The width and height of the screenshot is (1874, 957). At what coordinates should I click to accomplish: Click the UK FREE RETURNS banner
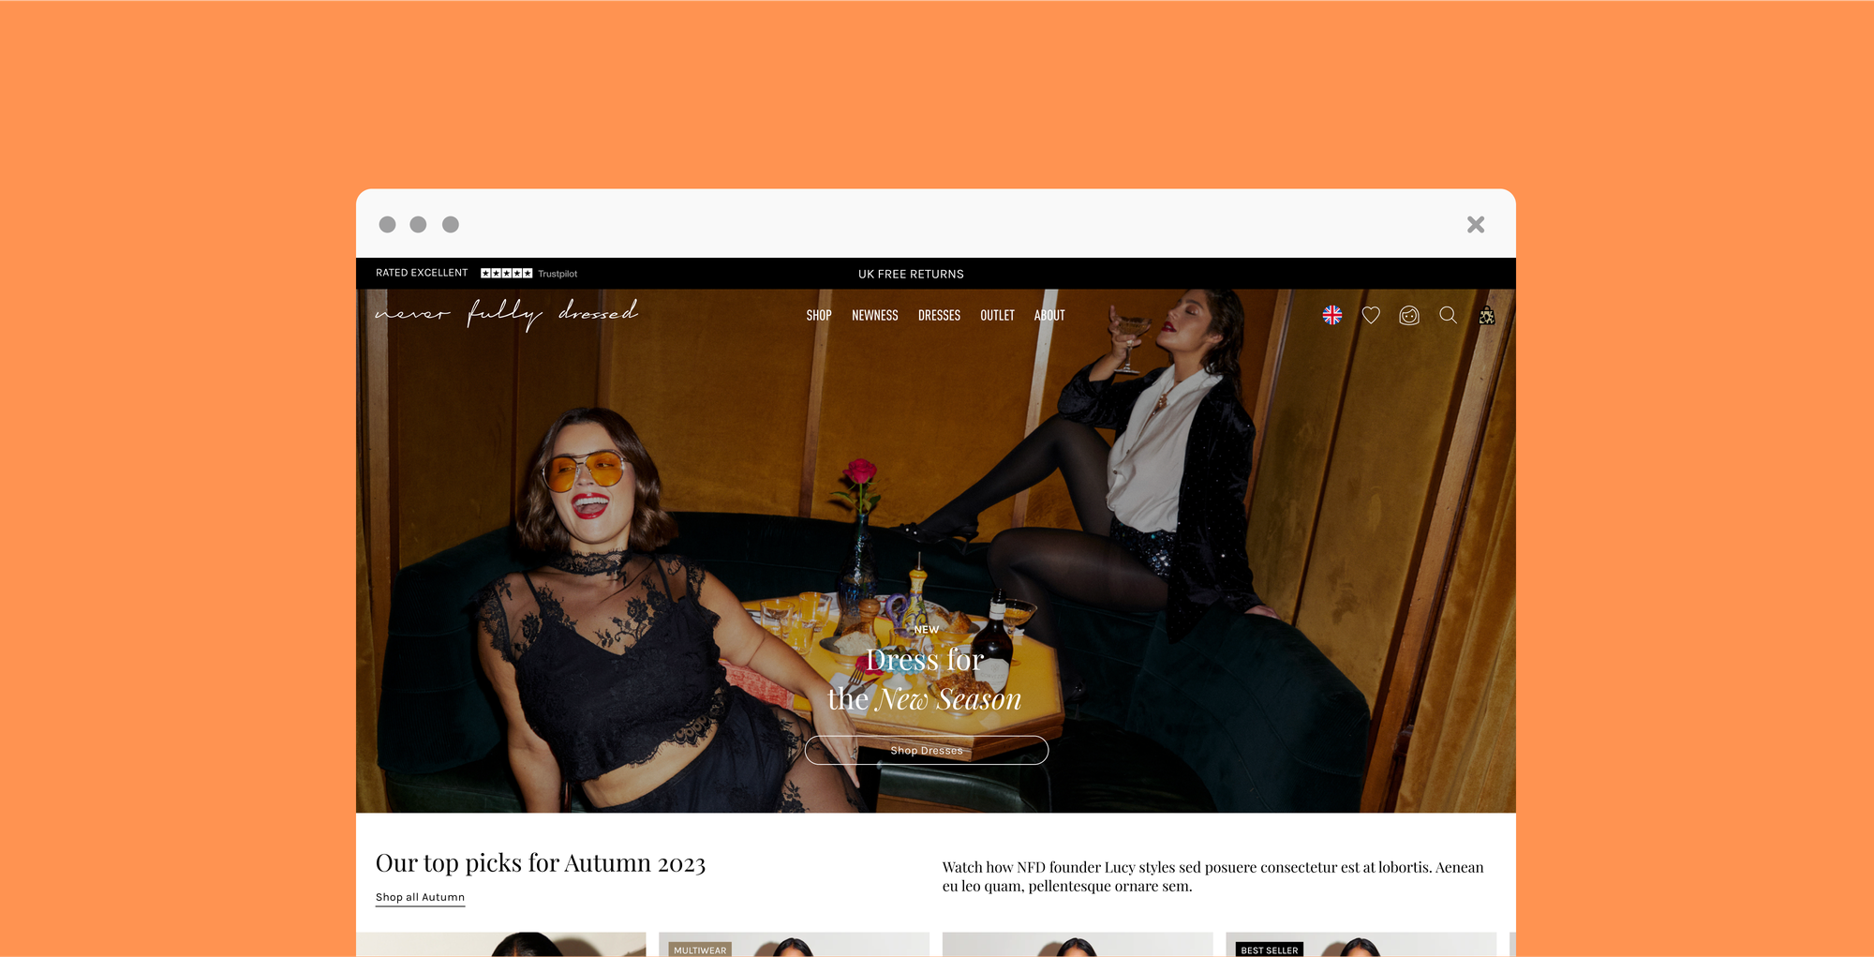point(911,274)
